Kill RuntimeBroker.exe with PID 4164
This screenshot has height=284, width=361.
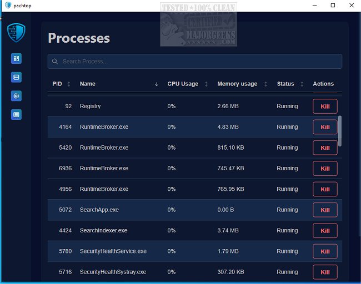click(x=325, y=127)
